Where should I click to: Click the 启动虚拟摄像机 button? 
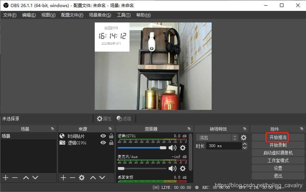pos(278,153)
